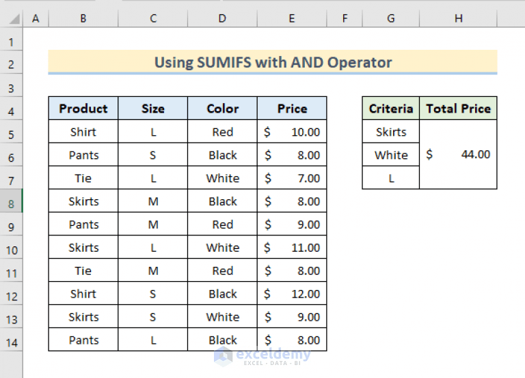This screenshot has height=378, width=525.
Task: Select row 6 header
Action: point(11,155)
